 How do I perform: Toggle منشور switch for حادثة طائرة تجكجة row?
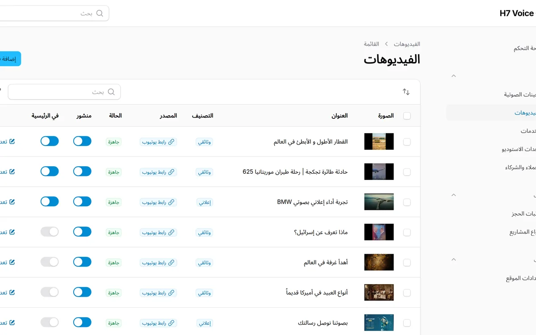tap(82, 171)
